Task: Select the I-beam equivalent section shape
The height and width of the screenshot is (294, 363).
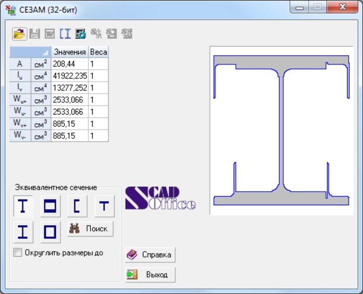Action: (x=23, y=206)
